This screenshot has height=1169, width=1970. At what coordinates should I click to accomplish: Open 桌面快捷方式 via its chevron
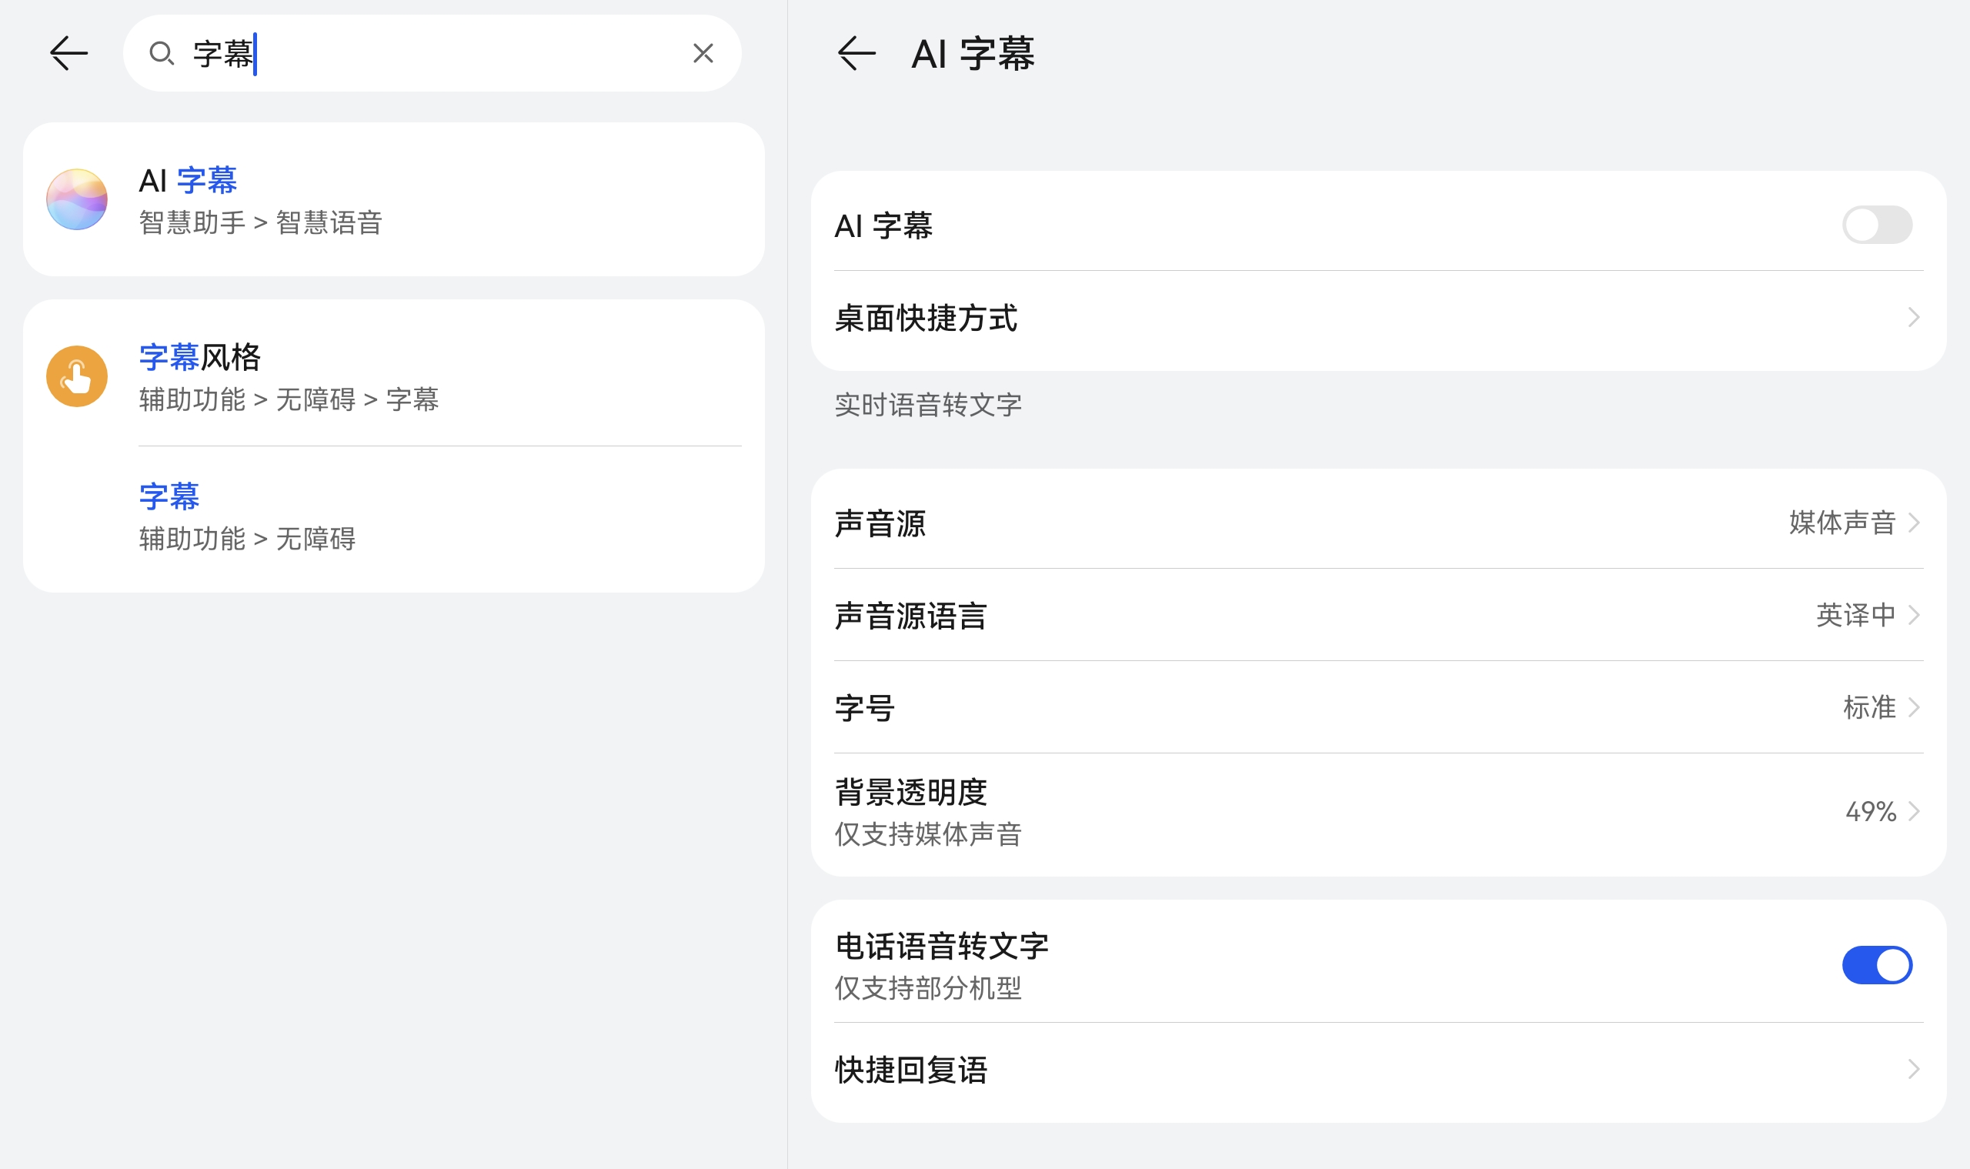pyautogui.click(x=1913, y=318)
